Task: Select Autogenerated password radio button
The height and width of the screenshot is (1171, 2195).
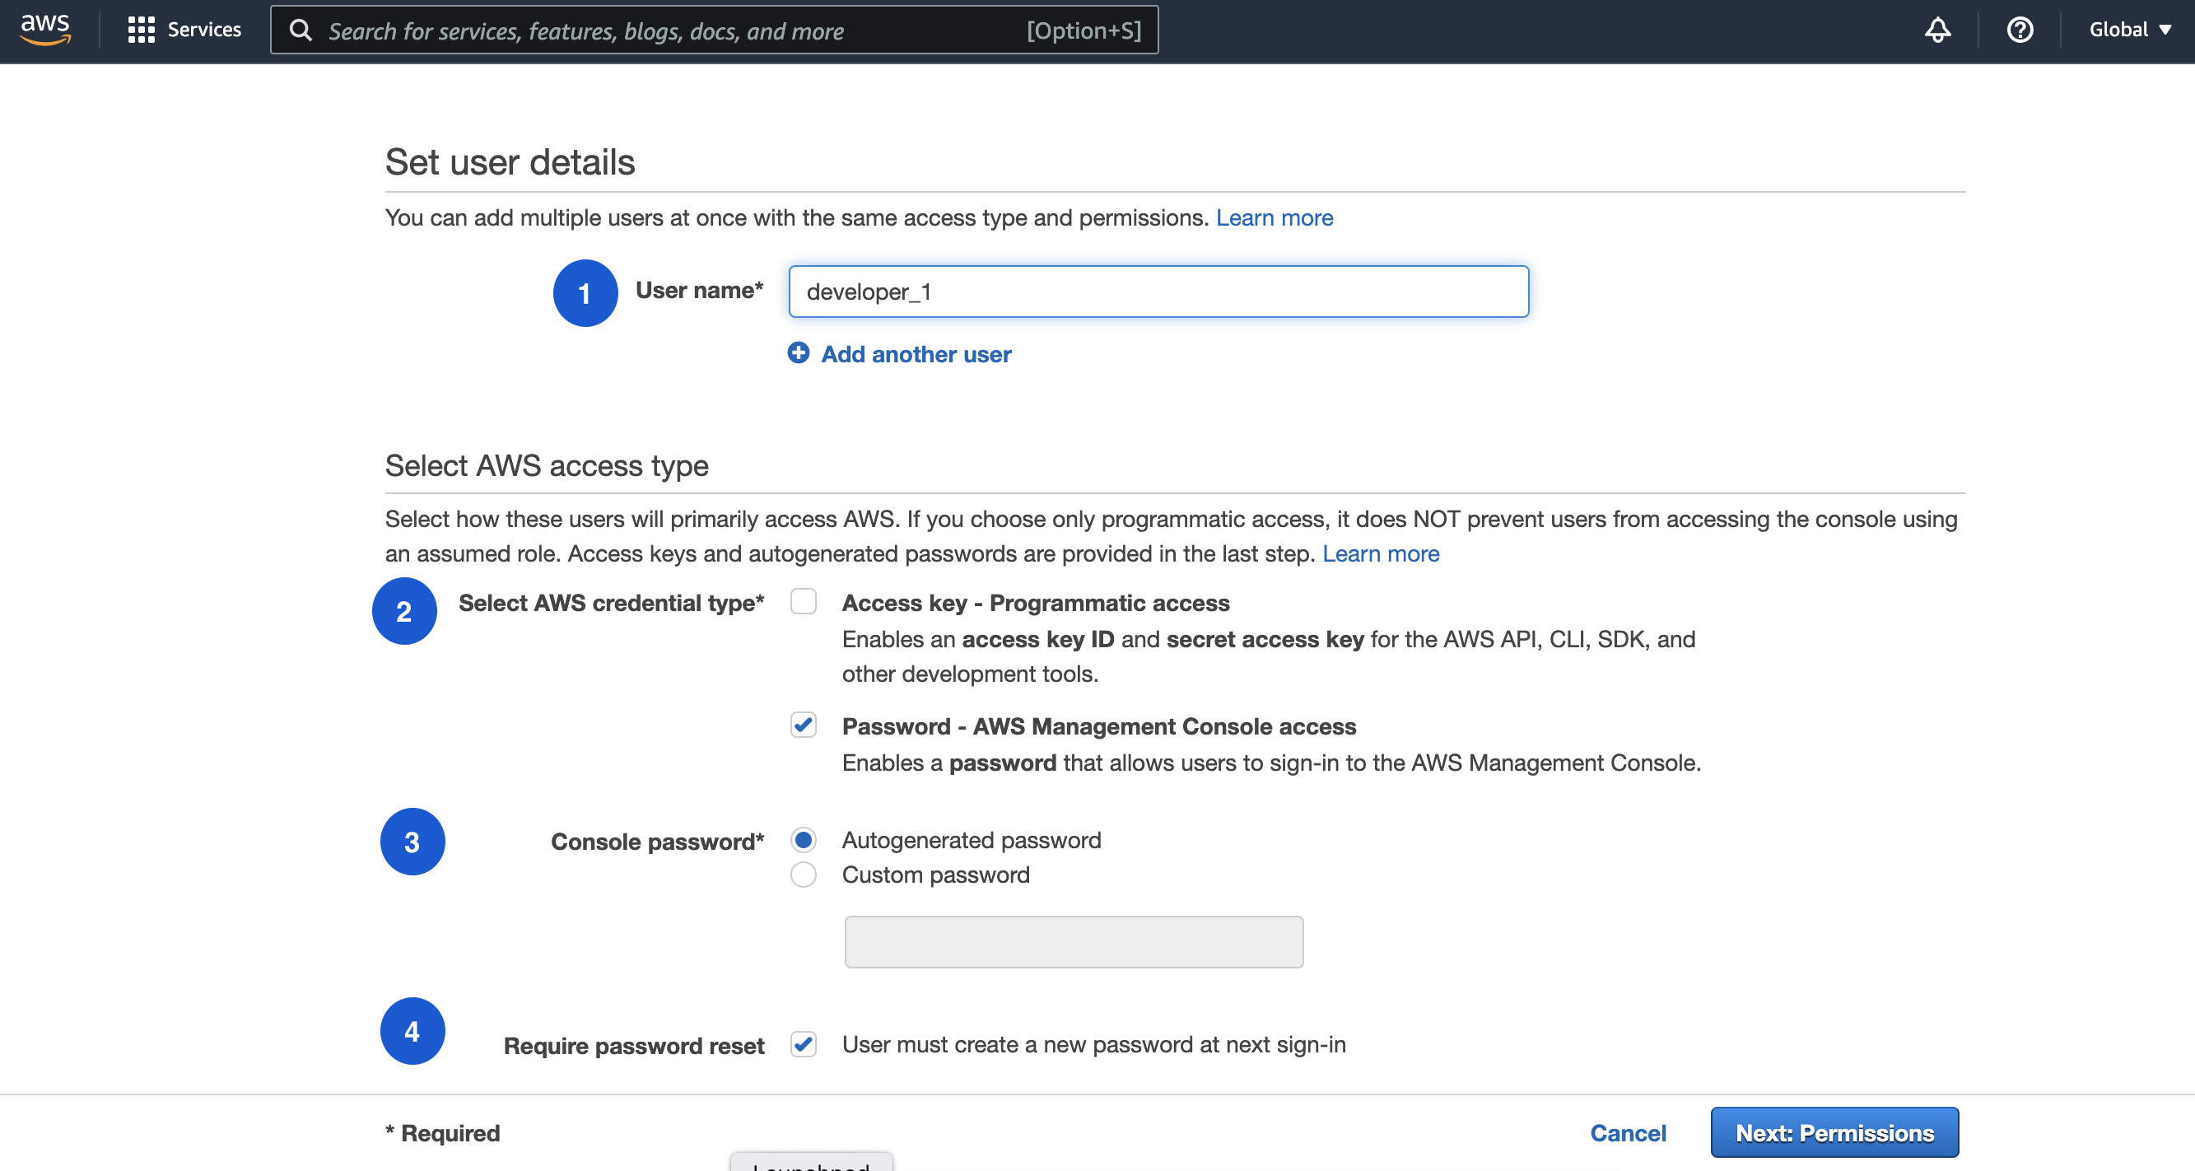Action: 806,838
